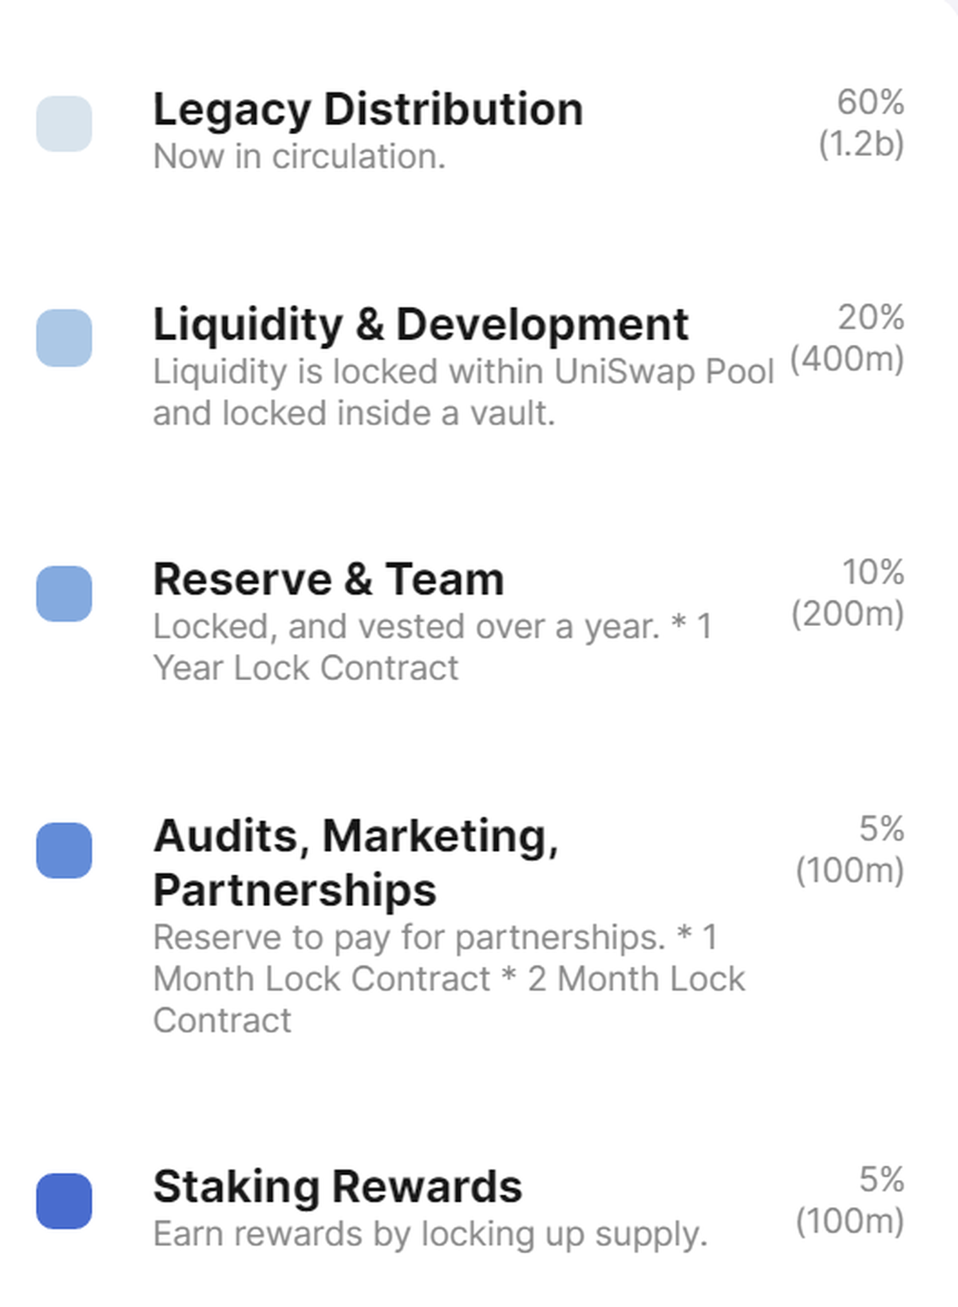Click the UniSwap Pool liquidity description text
958x1307 pixels.
pos(463,392)
